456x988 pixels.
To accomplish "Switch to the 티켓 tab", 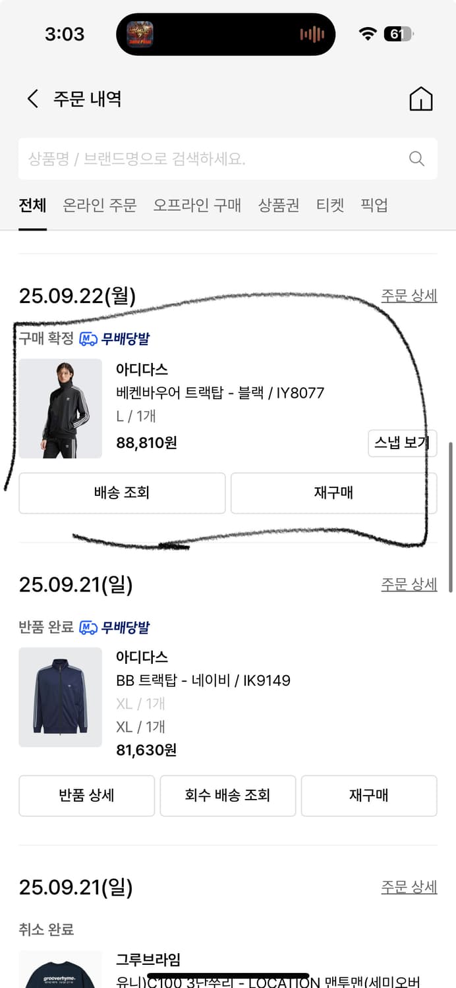I will point(331,206).
